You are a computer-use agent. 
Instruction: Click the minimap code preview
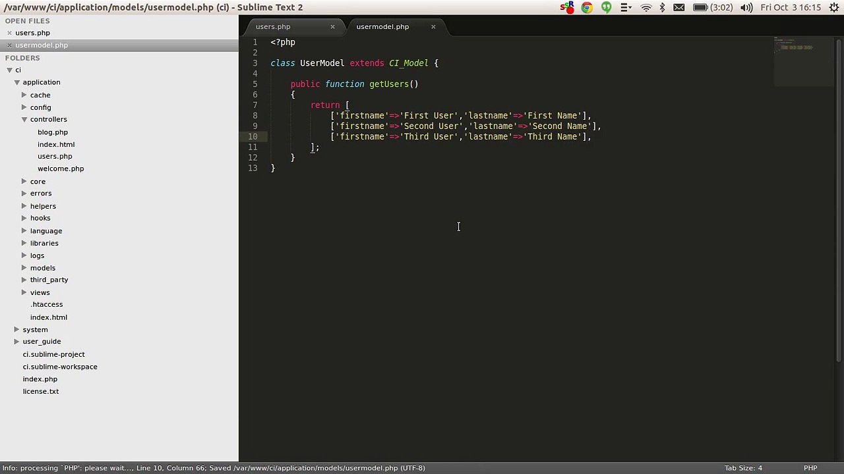point(803,62)
